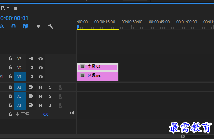This screenshot has height=139, width=214.
Task: Toggle track lock for A2
Action: pyautogui.click(x=11, y=96)
